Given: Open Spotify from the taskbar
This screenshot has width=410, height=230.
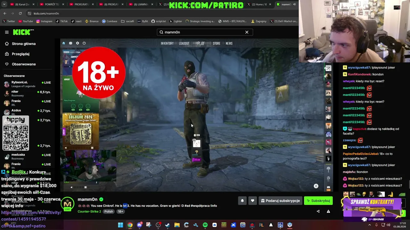Looking at the screenshot, I should tap(205, 225).
